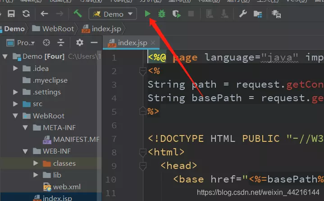
Task: Click line number 7 in gutter
Action: click(x=114, y=139)
